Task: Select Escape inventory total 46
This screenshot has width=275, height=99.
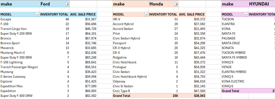Action: click(x=55, y=19)
